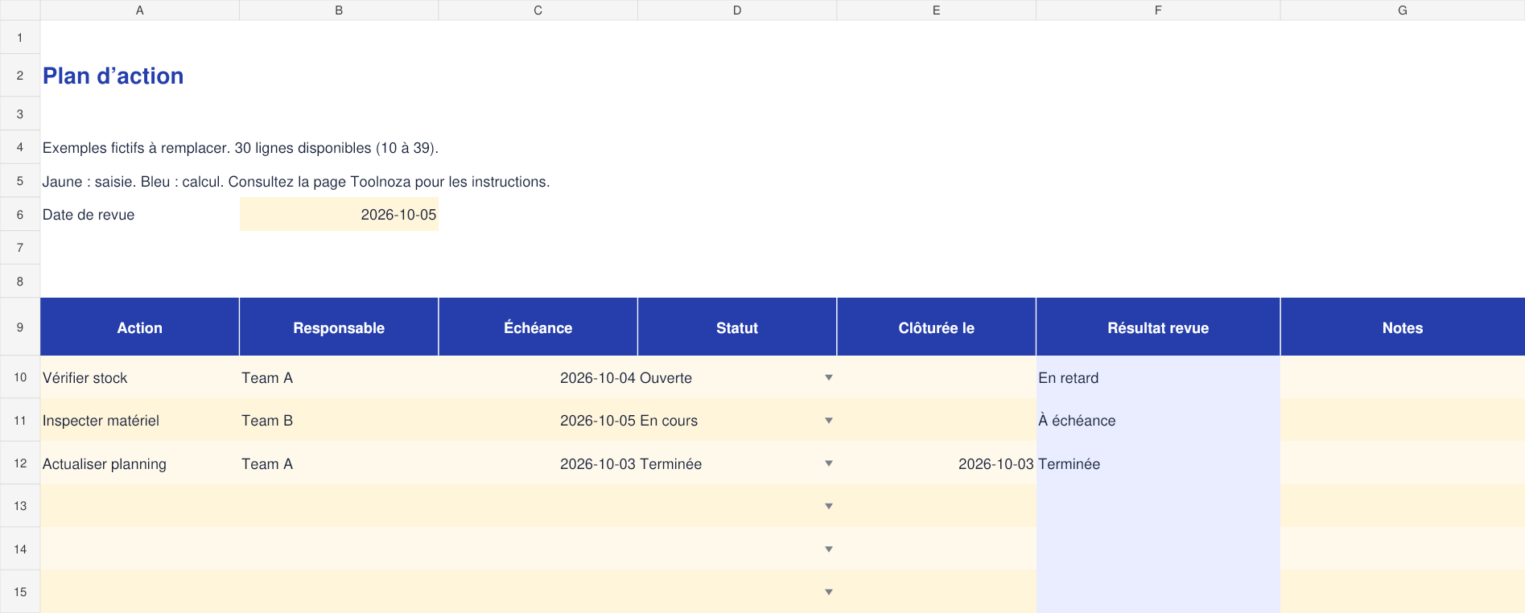Select row 9 by its row number
1525x613 pixels.
click(20, 327)
